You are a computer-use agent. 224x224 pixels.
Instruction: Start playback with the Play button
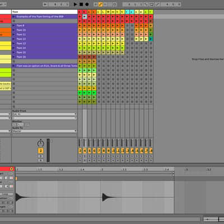click(x=76, y=4)
